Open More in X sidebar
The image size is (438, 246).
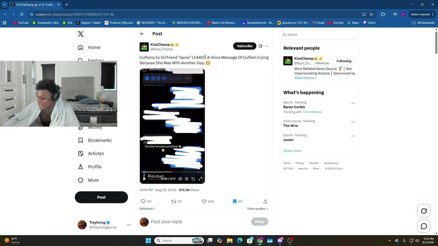point(88,180)
